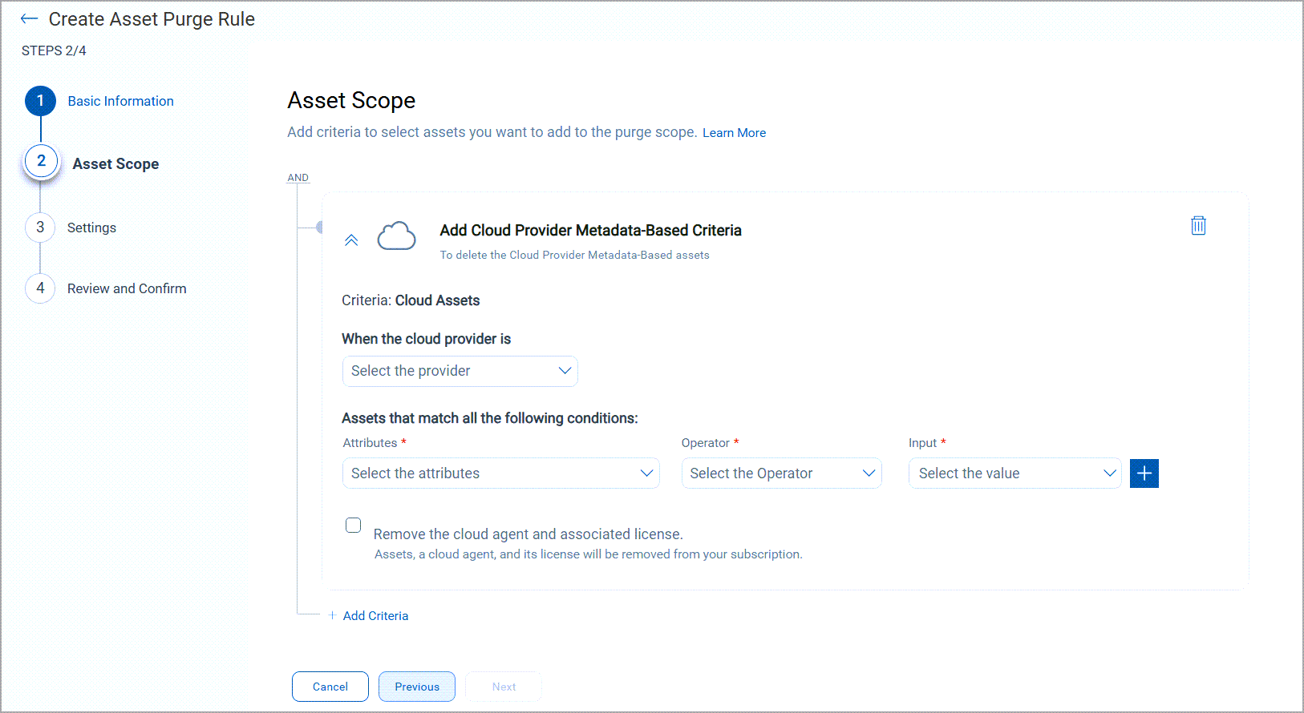Open the Select the value dropdown
The height and width of the screenshot is (713, 1304).
click(1015, 473)
